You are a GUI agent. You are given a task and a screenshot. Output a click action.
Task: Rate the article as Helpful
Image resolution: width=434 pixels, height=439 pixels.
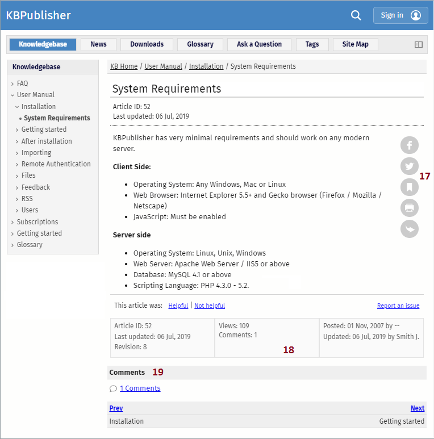click(178, 306)
